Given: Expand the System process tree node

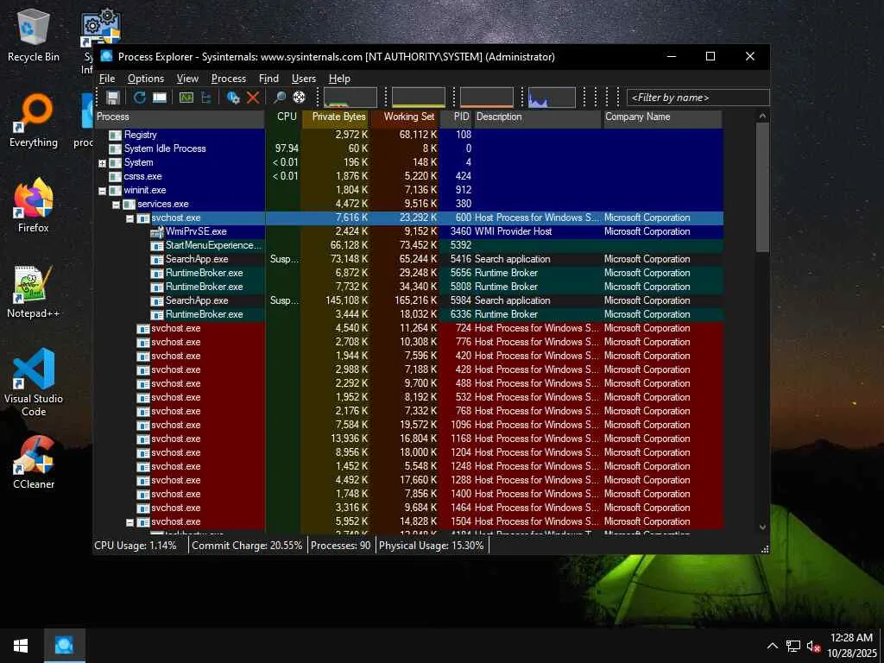Looking at the screenshot, I should point(102,163).
